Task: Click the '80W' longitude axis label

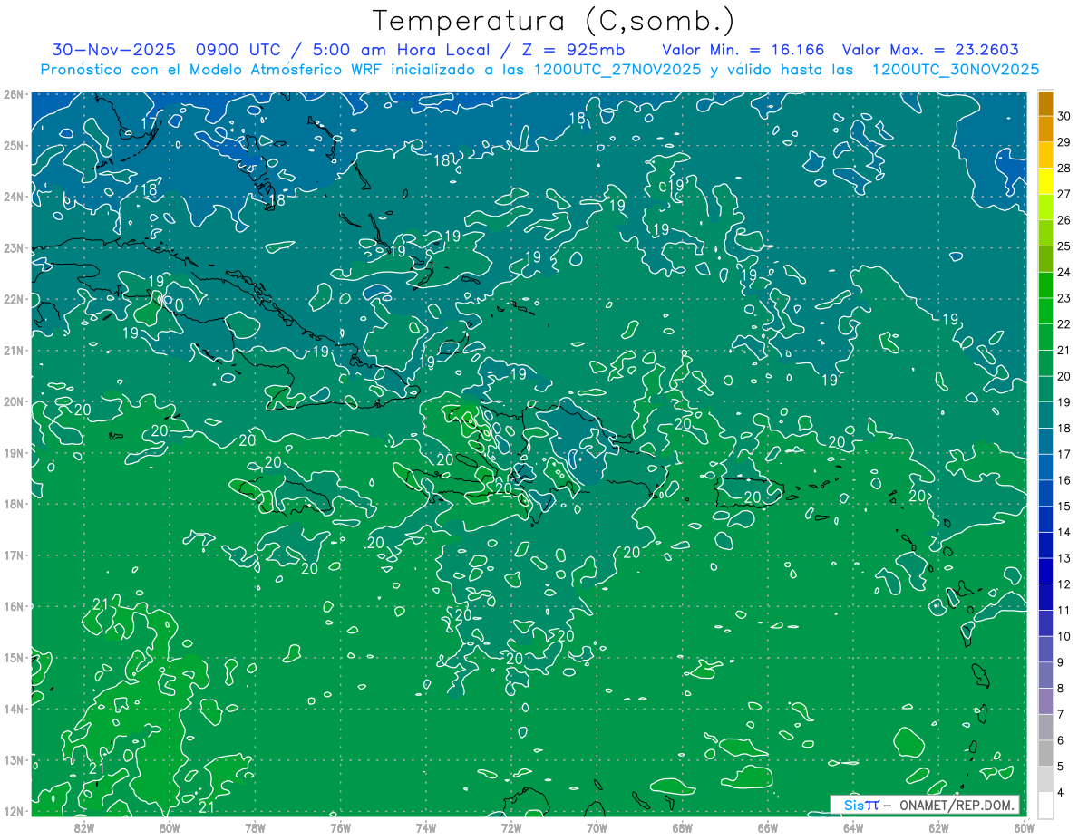Action: [x=170, y=826]
